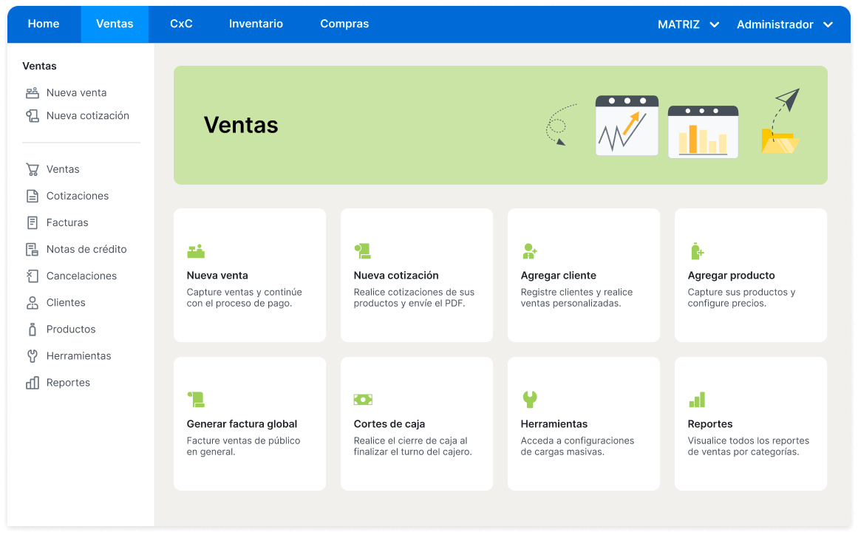Open the Compras tab

(344, 24)
